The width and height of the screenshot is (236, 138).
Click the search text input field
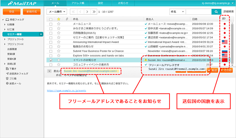[x=198, y=11]
